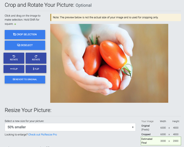Rotate the picture counterclockwise
Image resolution: width=184 pixels, height=147 pixels.
click(x=14, y=58)
